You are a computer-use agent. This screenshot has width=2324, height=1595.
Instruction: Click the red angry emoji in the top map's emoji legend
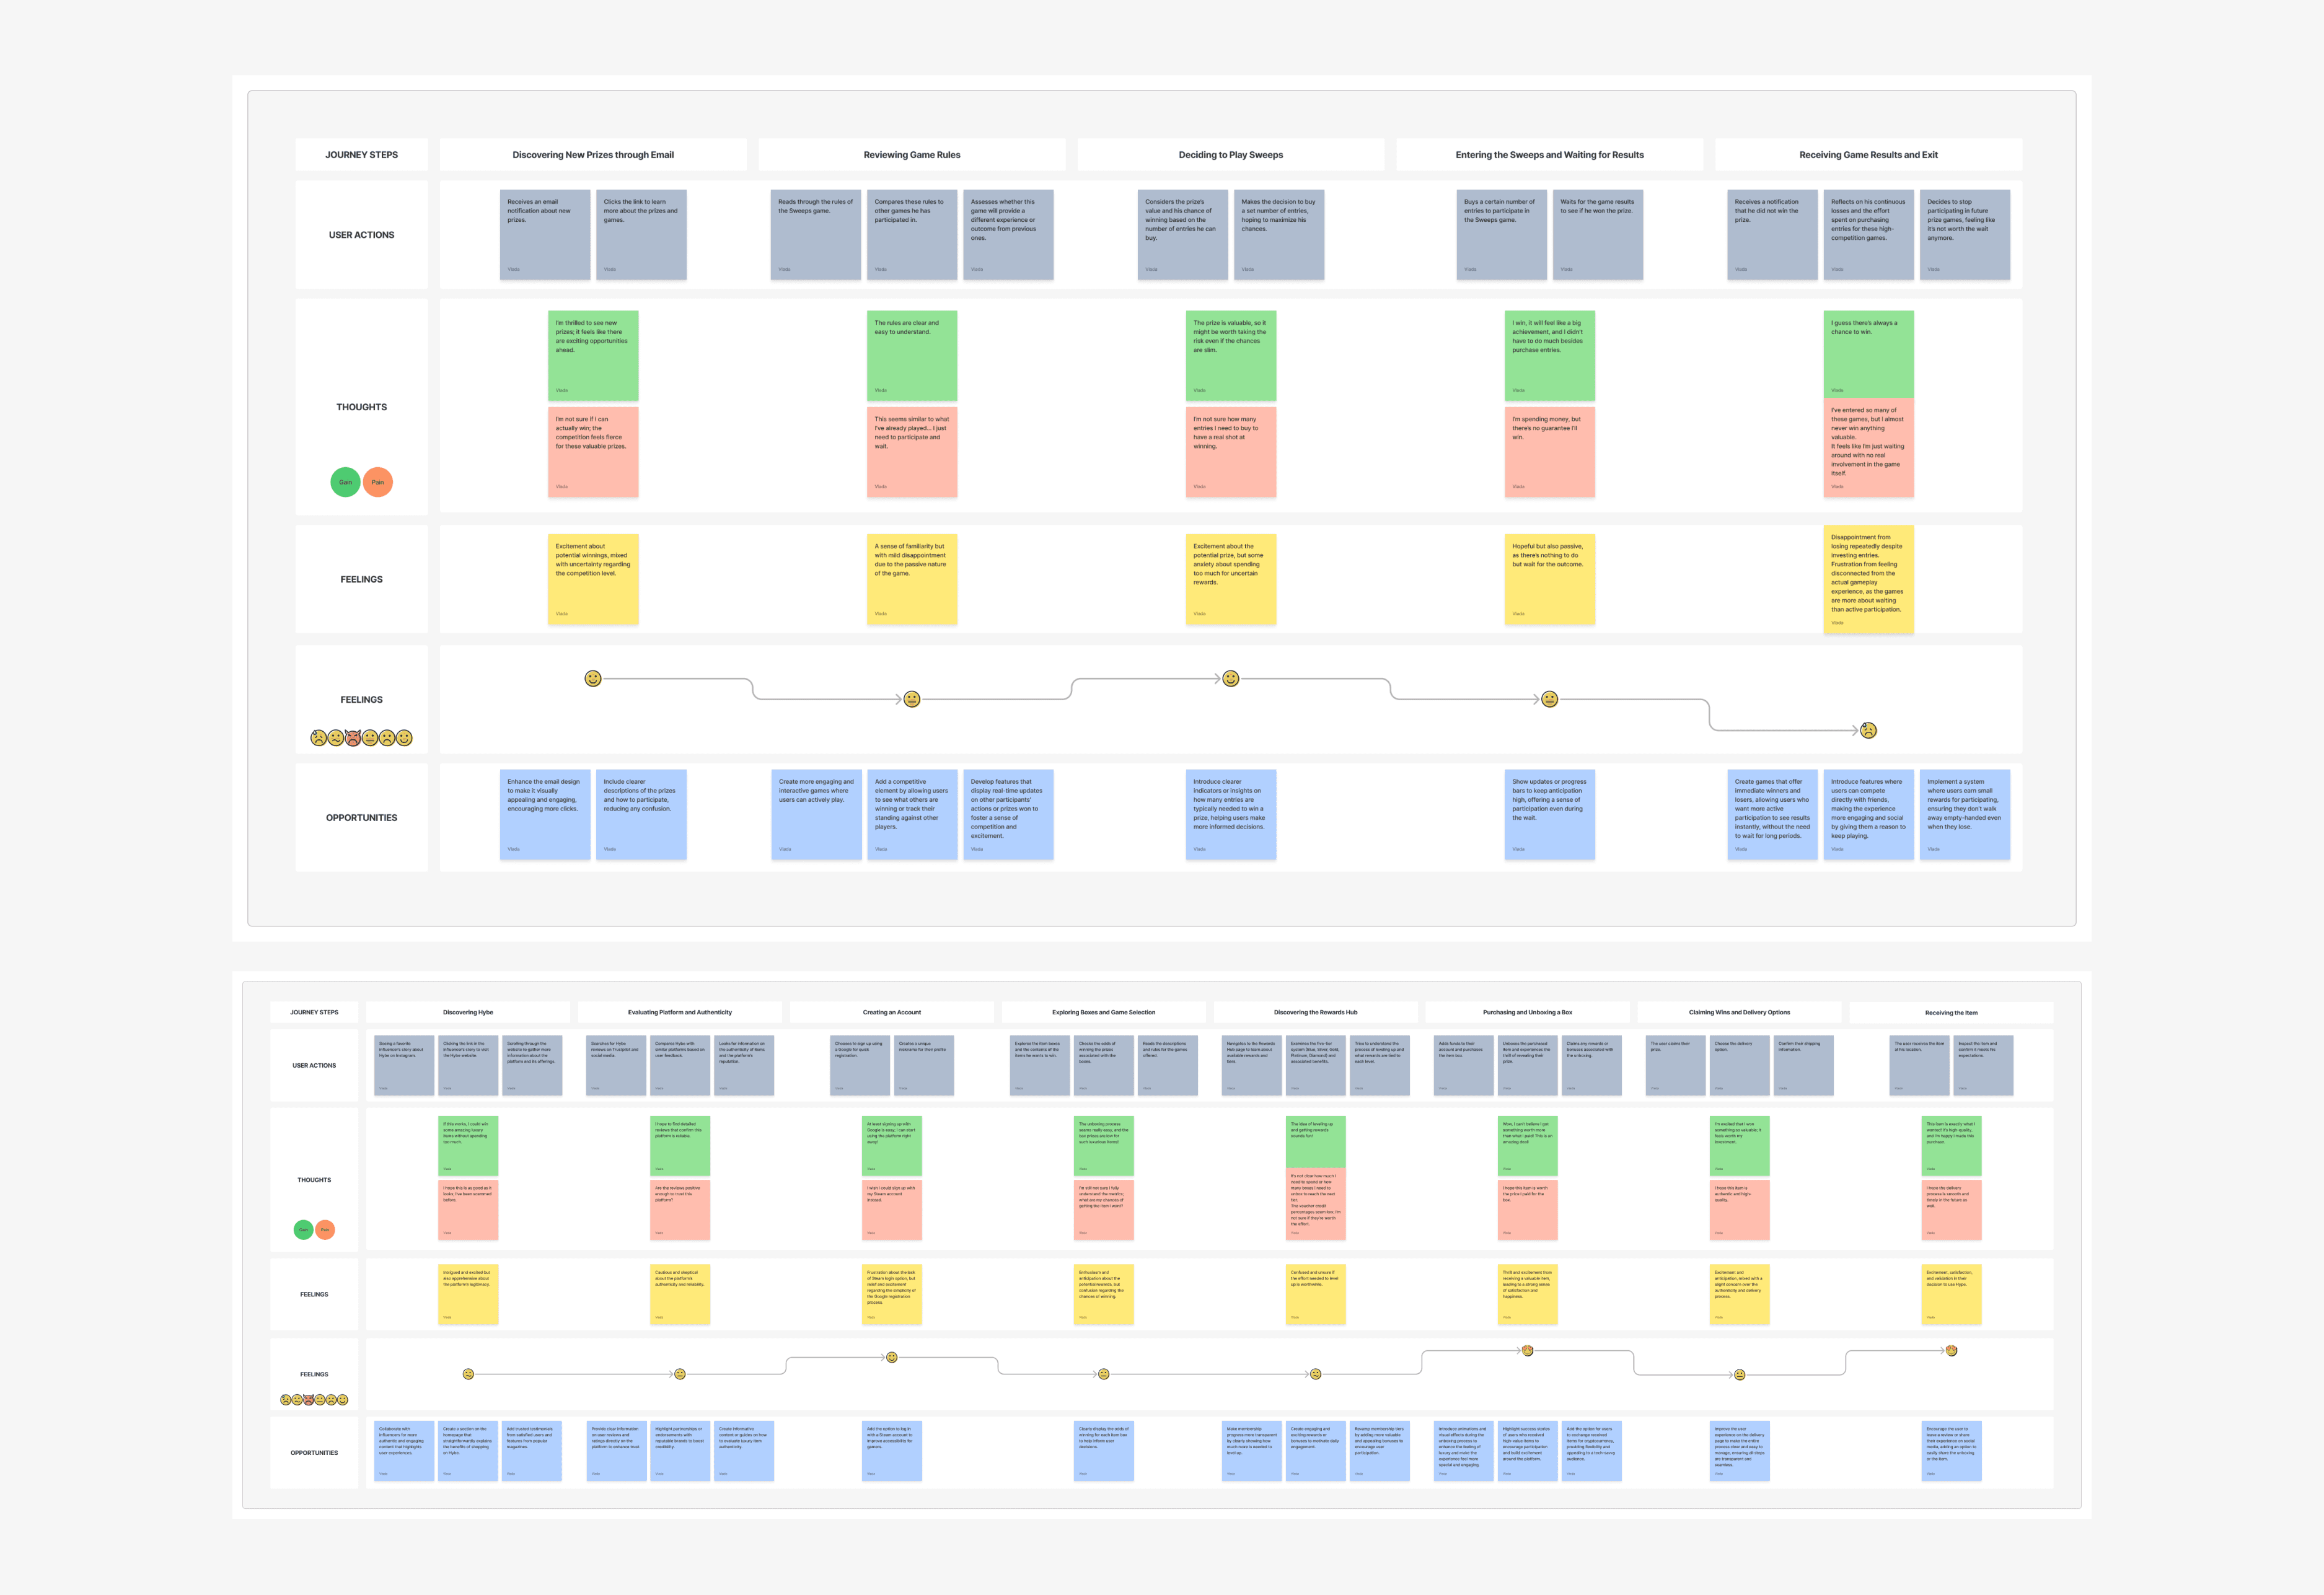[x=353, y=738]
